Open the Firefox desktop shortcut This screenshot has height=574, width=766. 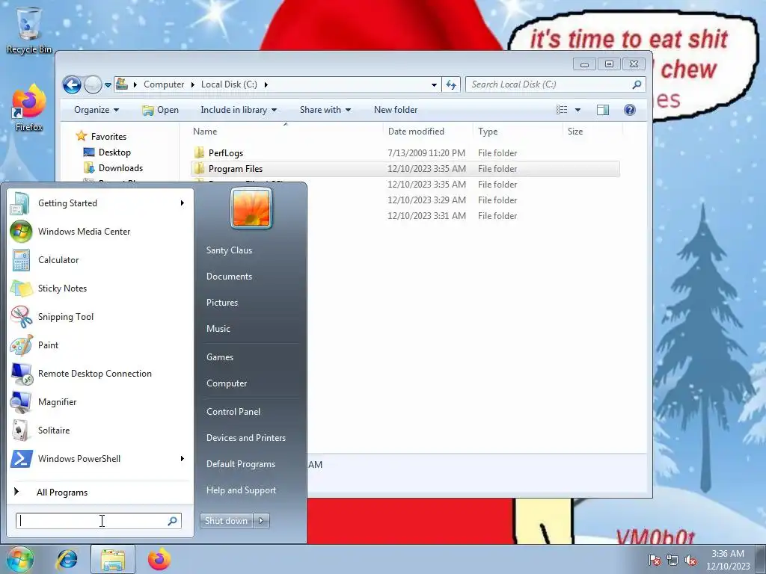[x=29, y=108]
